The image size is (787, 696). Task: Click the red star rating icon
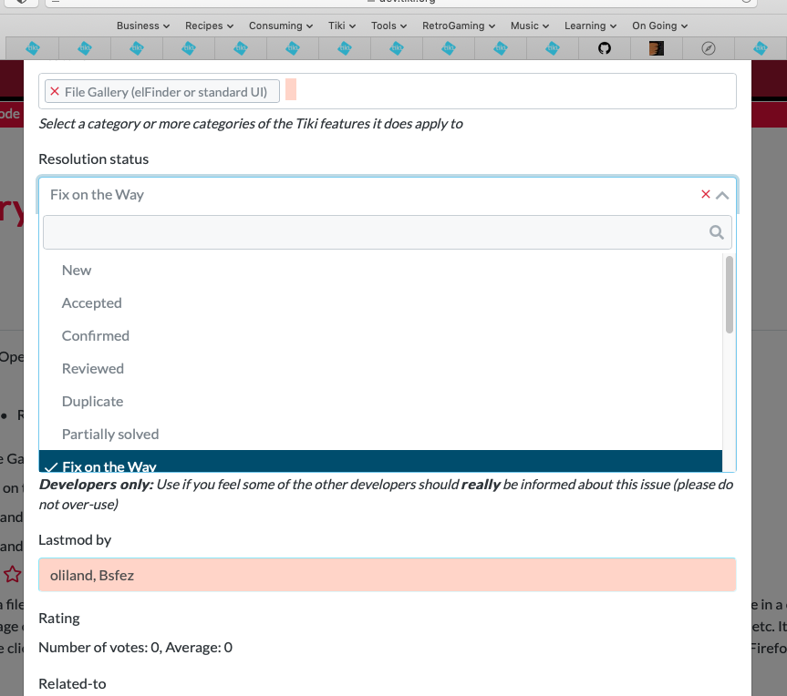coord(13,574)
